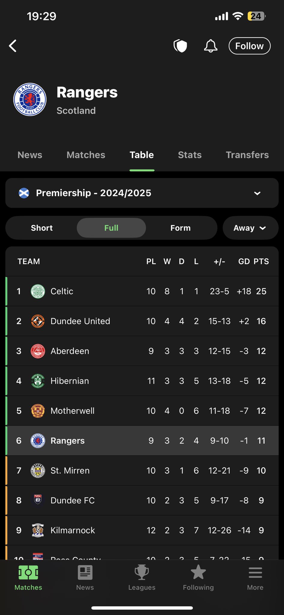Open Dundee United team row
The height and width of the screenshot is (615, 284).
(142, 321)
